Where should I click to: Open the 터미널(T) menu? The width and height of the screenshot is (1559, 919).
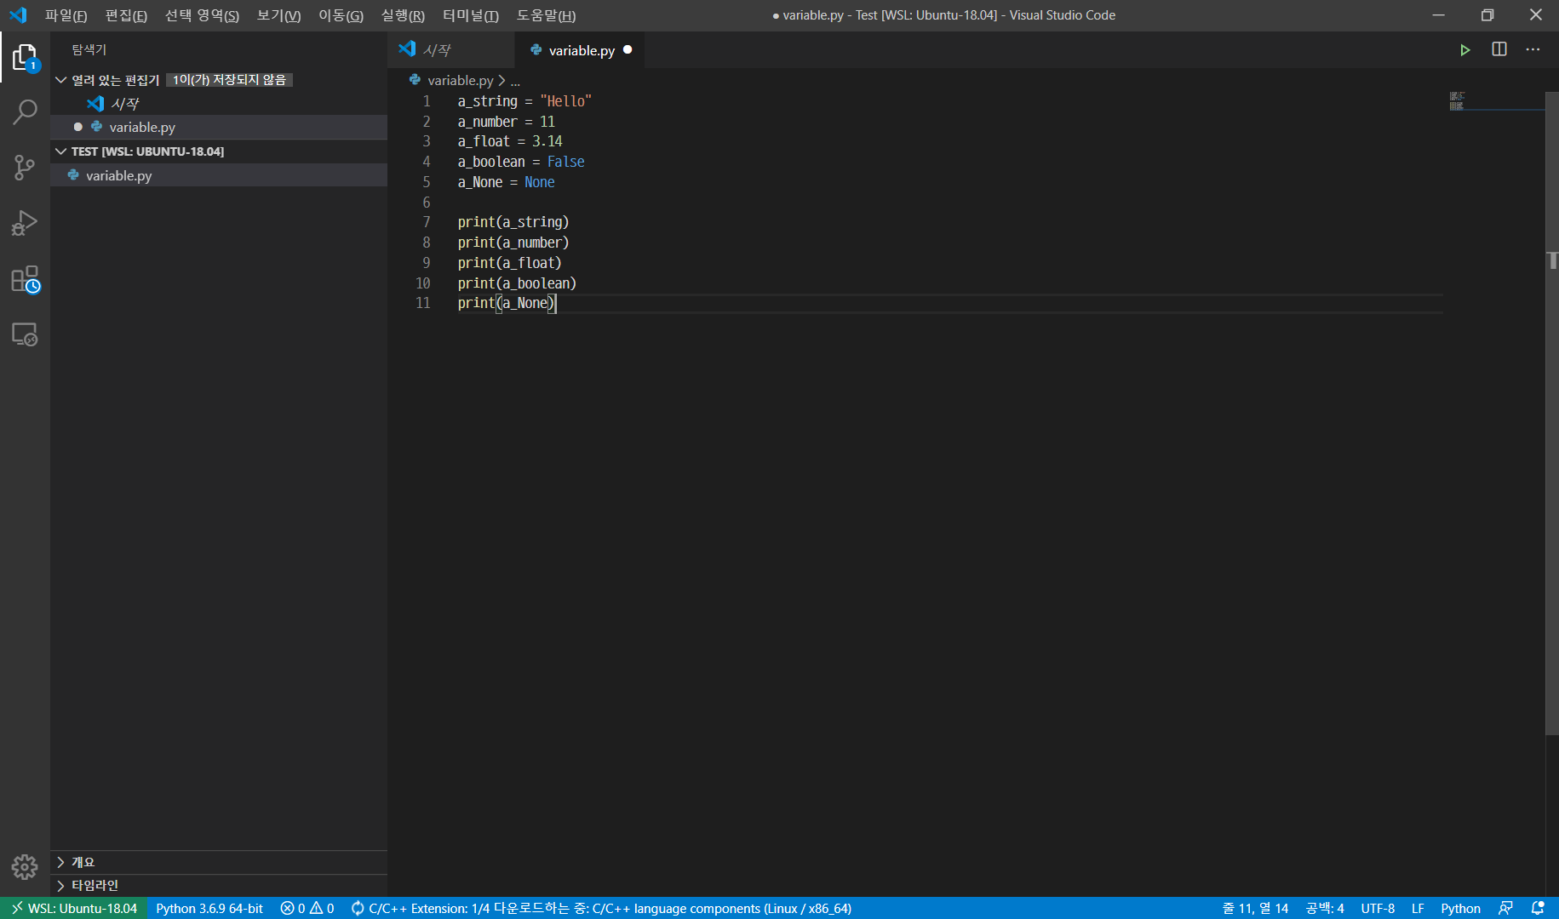[x=471, y=15]
